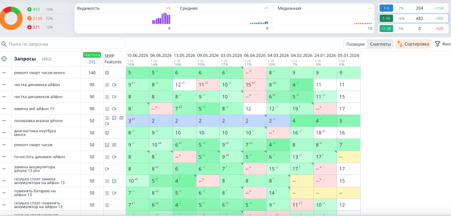Open the Средняя average position panel
Viewport: 451px width, 216px height.
click(x=224, y=19)
